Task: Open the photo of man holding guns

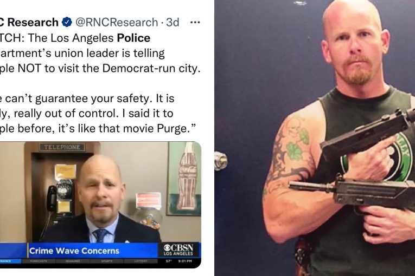Action: 315,138
